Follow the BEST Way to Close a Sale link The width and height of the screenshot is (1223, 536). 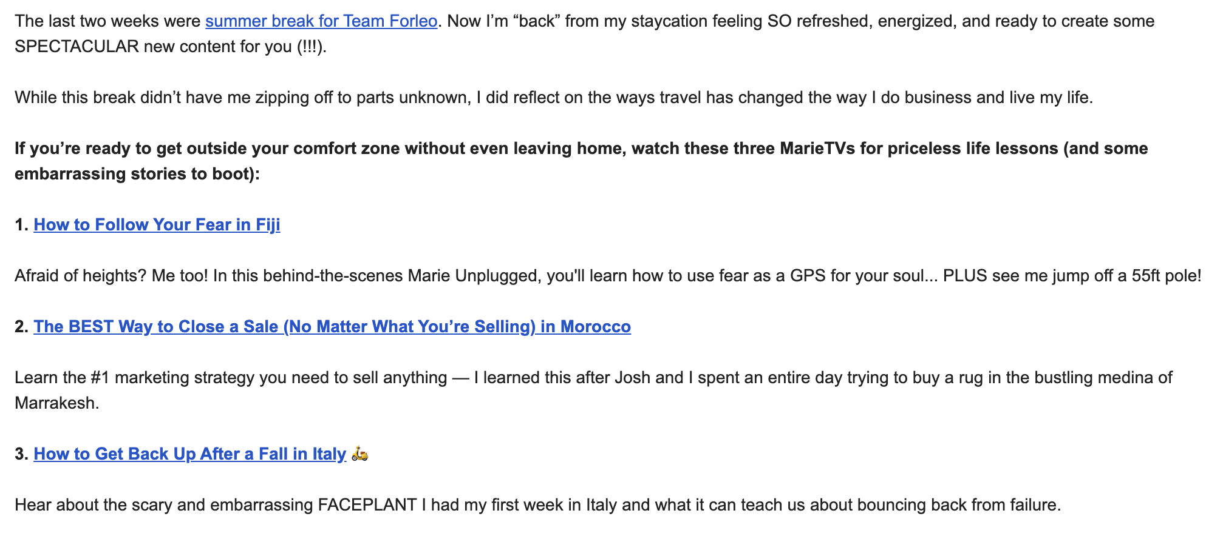click(332, 327)
